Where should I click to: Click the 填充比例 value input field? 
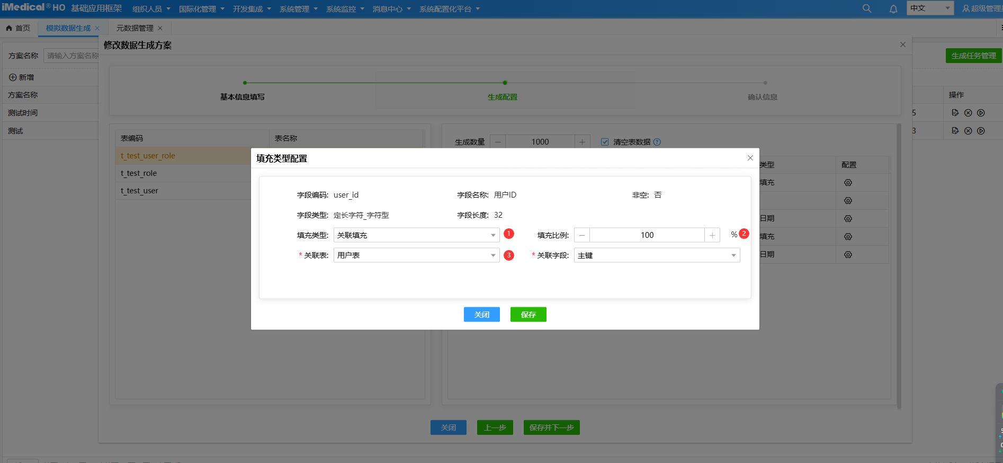pos(647,235)
